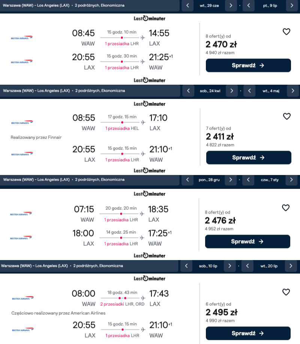Check the 2 495 zł offer via Sprawdź
Image resolution: width=300 pixels, height=344 pixels.
pyautogui.click(x=248, y=333)
